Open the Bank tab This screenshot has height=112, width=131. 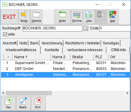click(x=34, y=43)
